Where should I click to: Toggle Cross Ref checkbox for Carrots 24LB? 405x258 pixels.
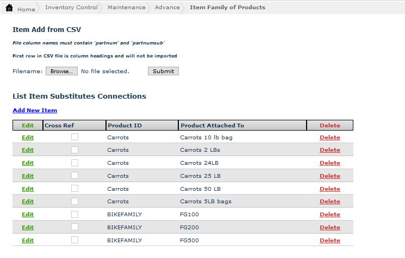(x=74, y=163)
